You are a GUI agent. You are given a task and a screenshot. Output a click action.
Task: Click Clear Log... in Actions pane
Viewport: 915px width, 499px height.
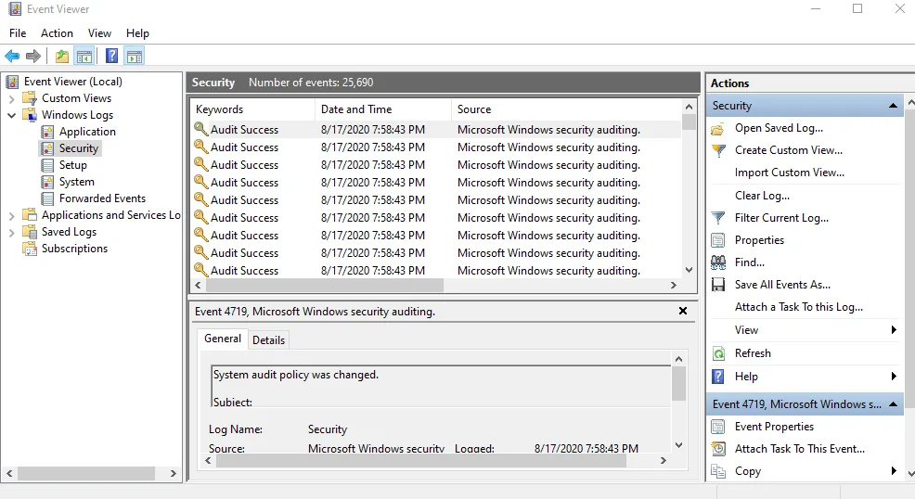coord(762,196)
